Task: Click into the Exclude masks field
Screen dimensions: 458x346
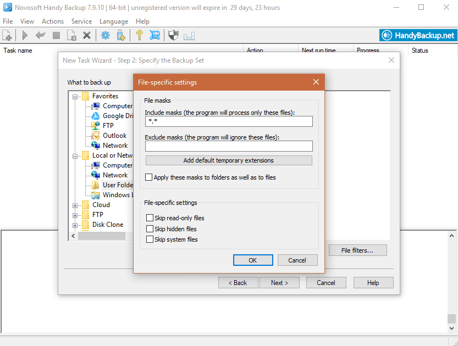Action: [228, 146]
